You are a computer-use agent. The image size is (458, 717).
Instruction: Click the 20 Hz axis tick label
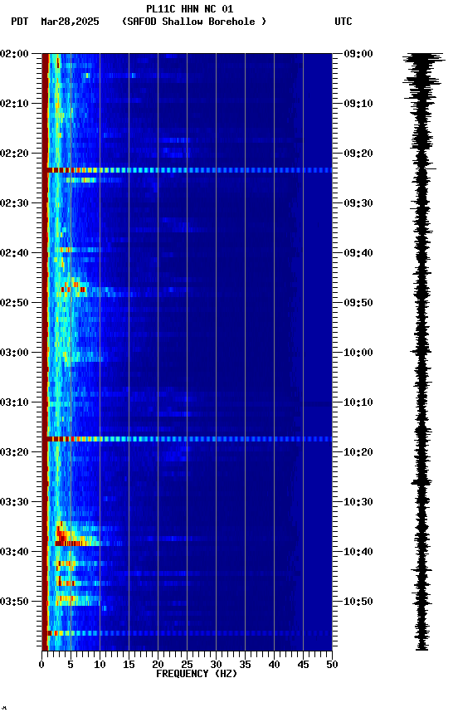158,665
